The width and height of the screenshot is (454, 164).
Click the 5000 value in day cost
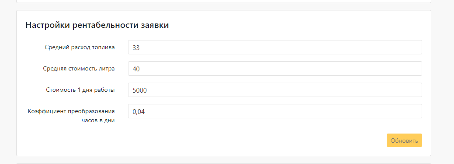tap(139, 90)
